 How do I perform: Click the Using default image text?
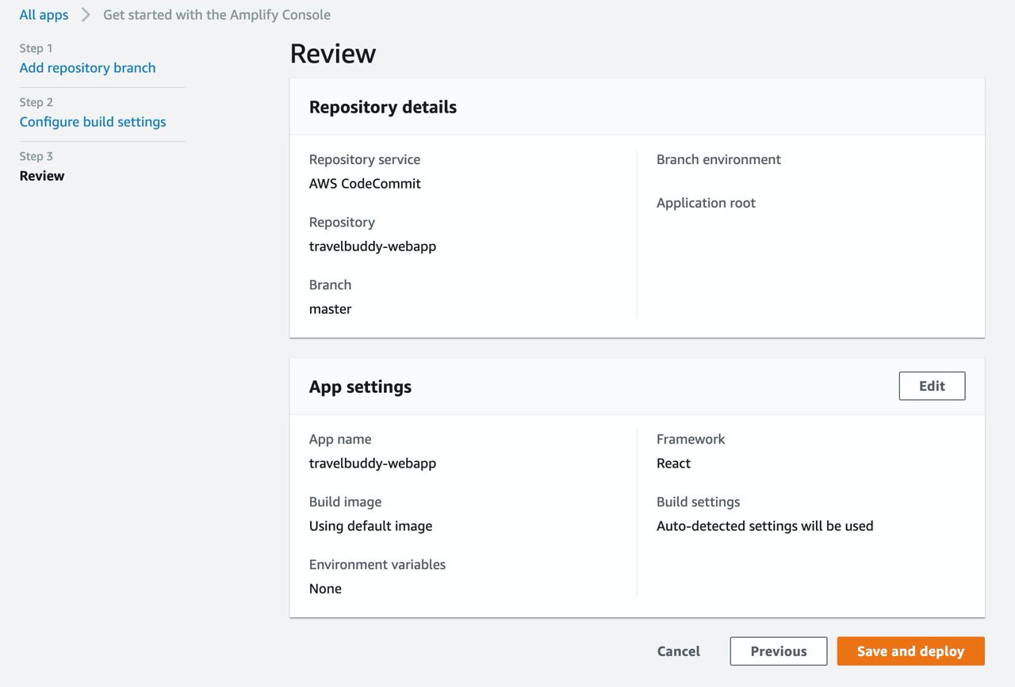[x=370, y=525]
